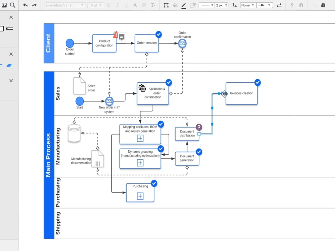This screenshot has height=251, width=335.
Task: Toggle the lock icon in the toolbar
Action: point(322,5)
